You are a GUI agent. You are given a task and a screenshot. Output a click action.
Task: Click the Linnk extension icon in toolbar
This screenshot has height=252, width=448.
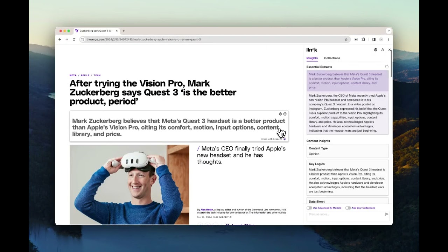pos(356,40)
